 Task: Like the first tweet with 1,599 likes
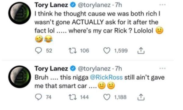[107, 51]
